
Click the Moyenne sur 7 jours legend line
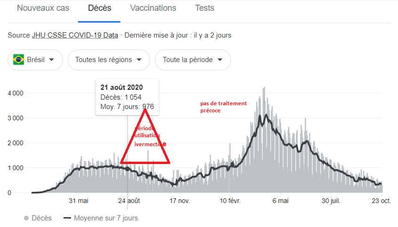coord(67,218)
